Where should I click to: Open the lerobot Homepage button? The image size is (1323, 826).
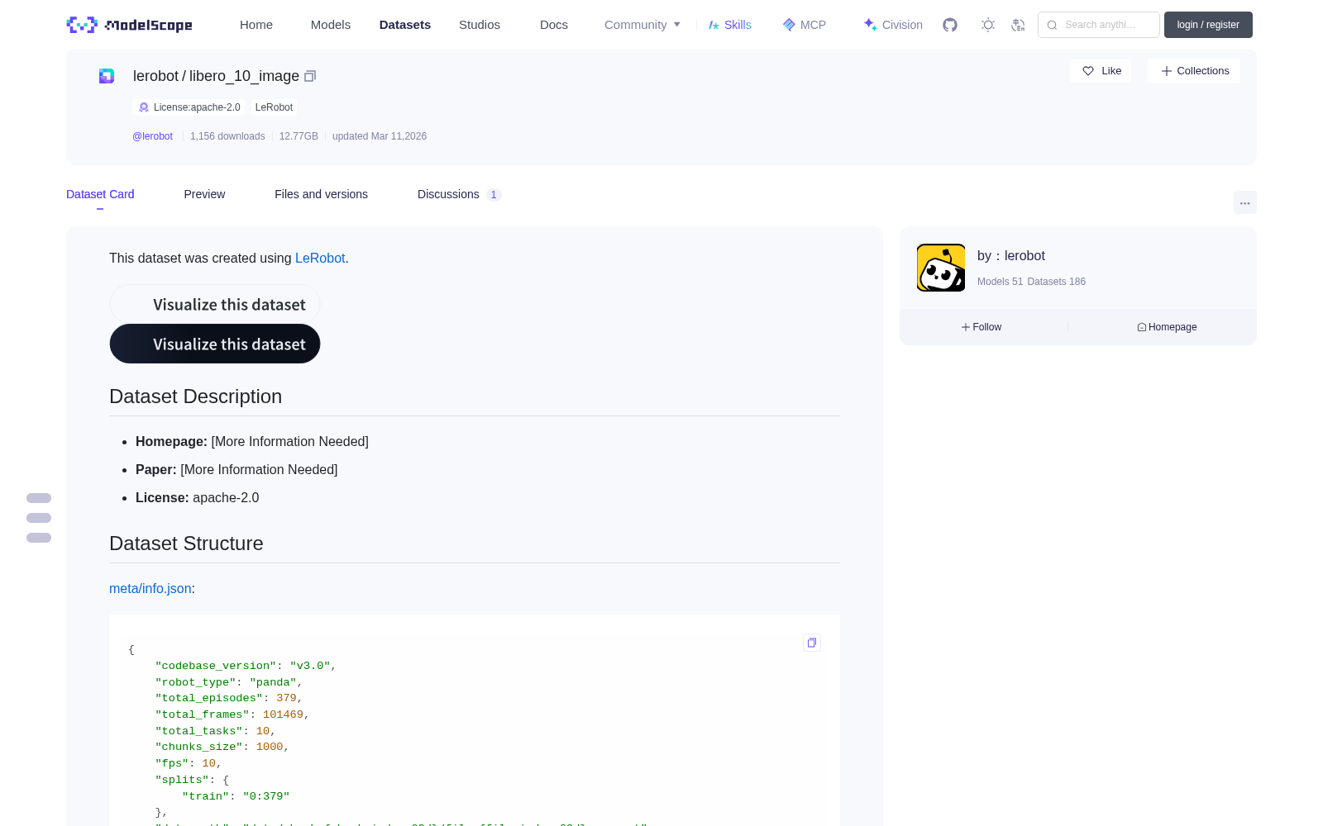[x=1167, y=327]
